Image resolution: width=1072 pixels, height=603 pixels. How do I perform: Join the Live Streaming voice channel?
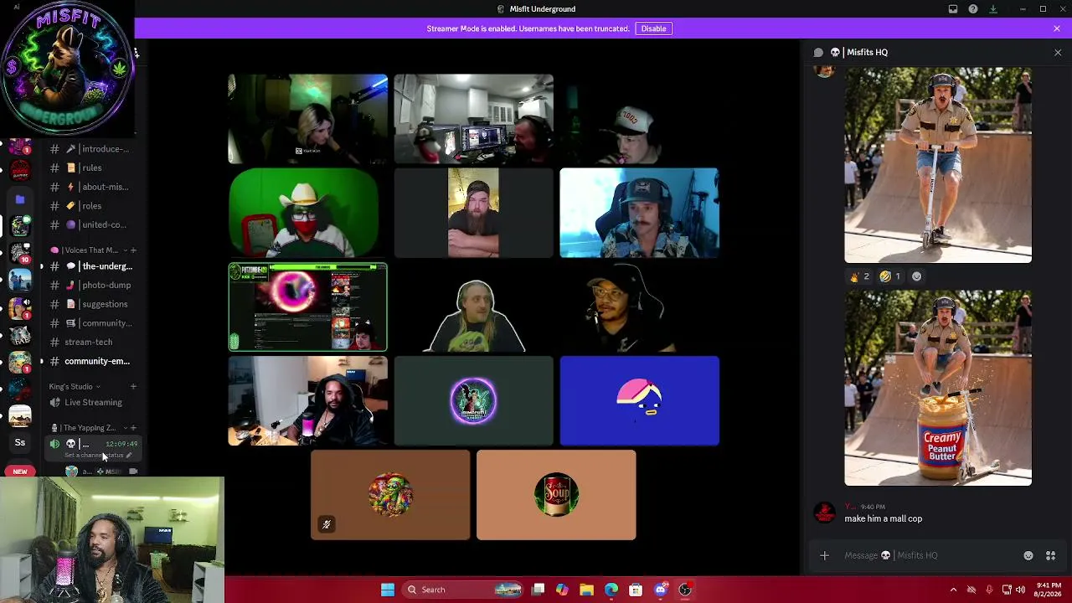coord(94,402)
